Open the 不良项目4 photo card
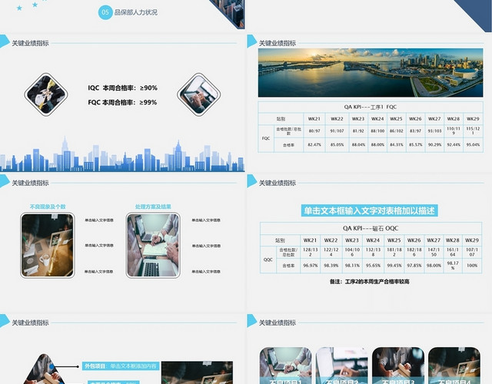The width and height of the screenshot is (492, 384). point(454,366)
